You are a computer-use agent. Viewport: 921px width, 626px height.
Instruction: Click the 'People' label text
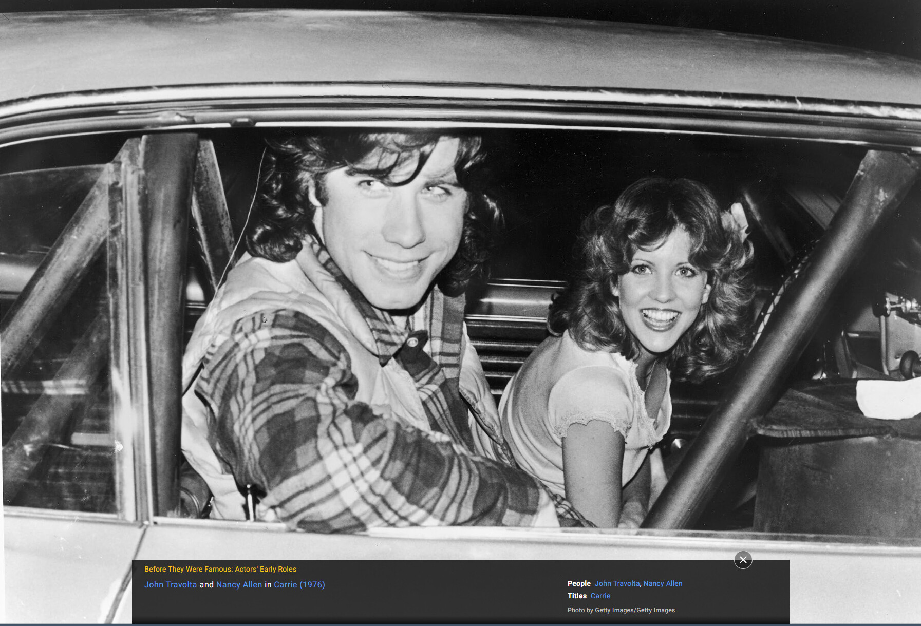click(579, 583)
